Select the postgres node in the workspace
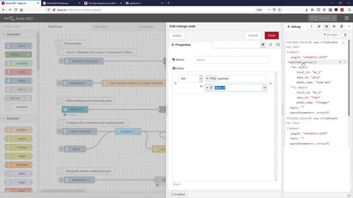This screenshot has height=198, width=353. click(128, 131)
